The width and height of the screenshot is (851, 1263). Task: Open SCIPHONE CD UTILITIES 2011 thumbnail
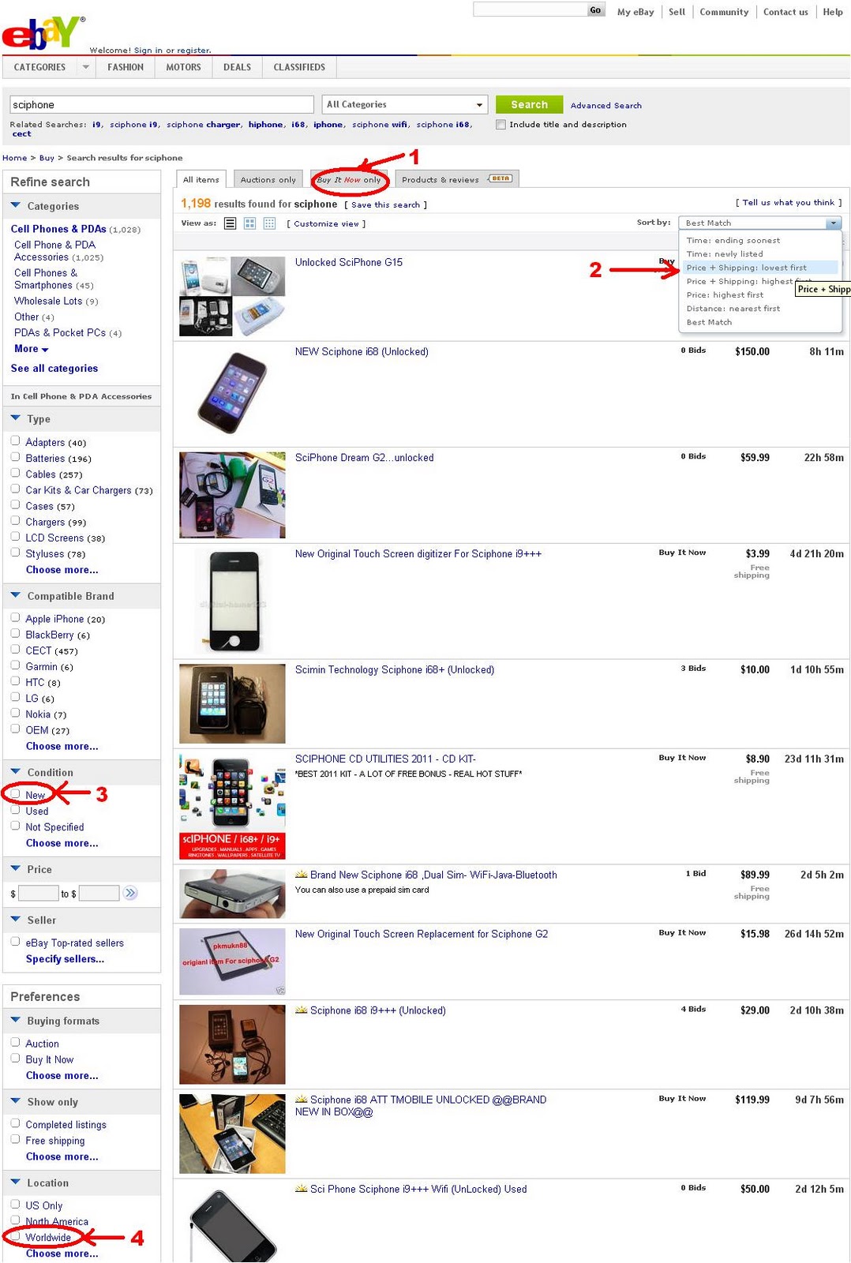pos(232,807)
